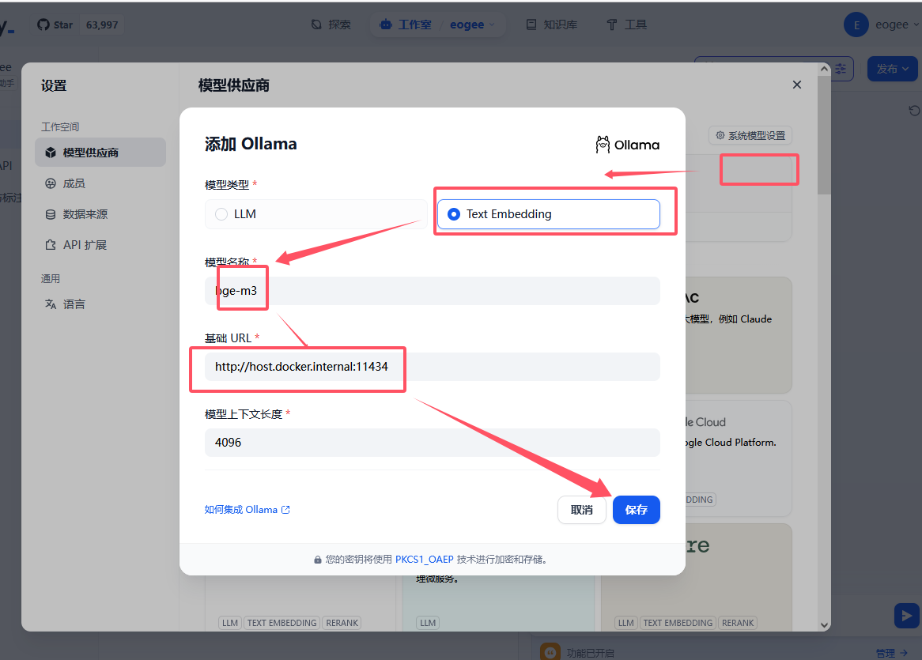Image resolution: width=922 pixels, height=660 pixels.
Task: Click the refresh icon below 发布
Action: pyautogui.click(x=914, y=111)
